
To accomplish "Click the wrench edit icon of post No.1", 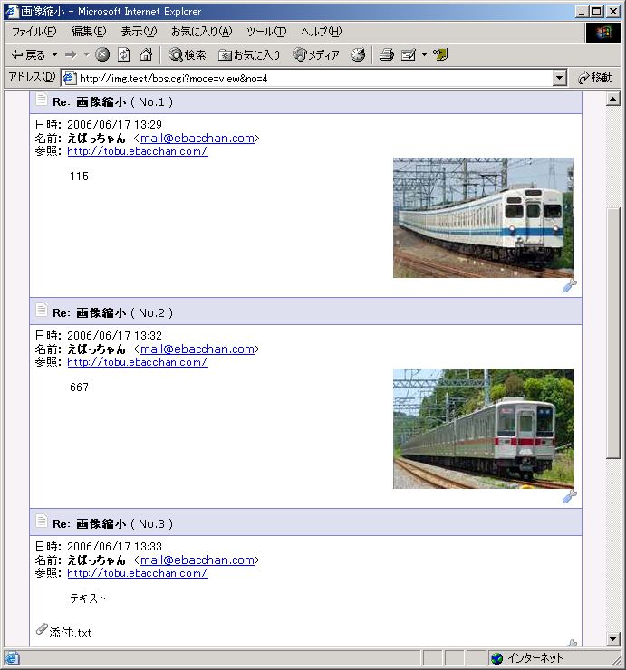I will [x=570, y=286].
